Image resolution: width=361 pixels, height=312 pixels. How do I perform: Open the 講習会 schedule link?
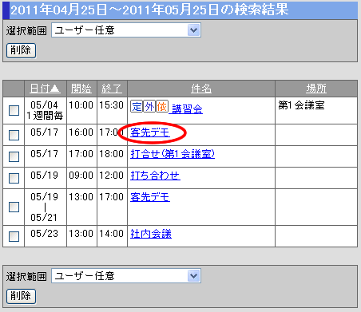coord(187,109)
